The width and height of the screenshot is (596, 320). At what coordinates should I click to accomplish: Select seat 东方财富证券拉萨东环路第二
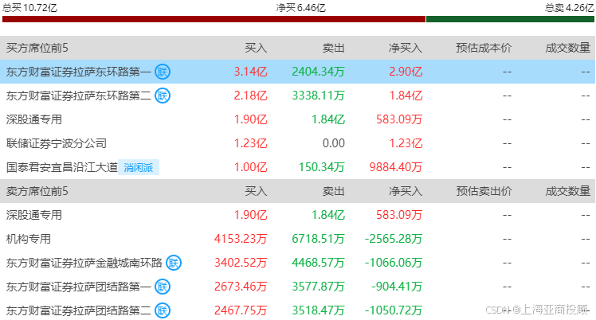pyautogui.click(x=79, y=96)
